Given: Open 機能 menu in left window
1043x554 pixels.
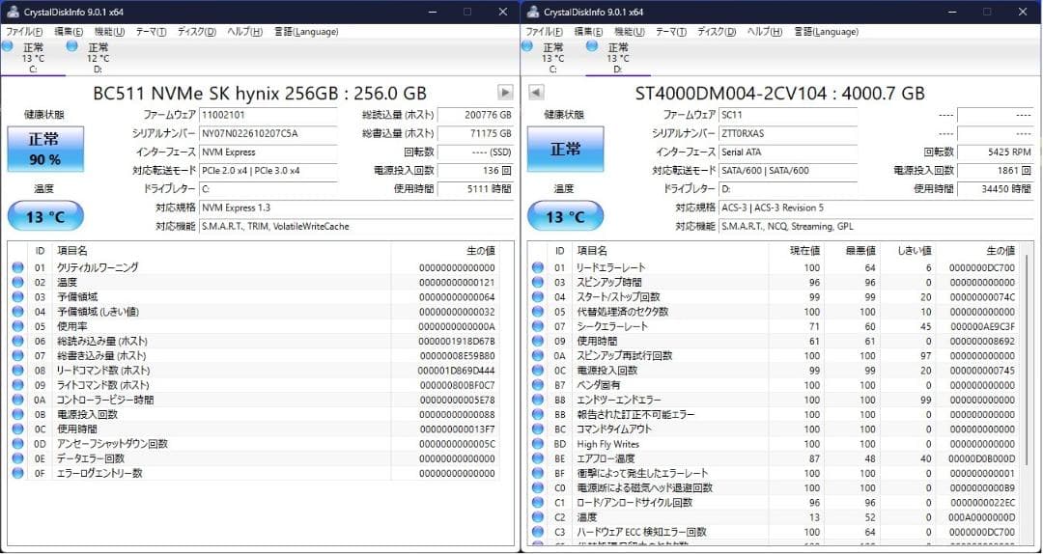Looking at the screenshot, I should 109,31.
